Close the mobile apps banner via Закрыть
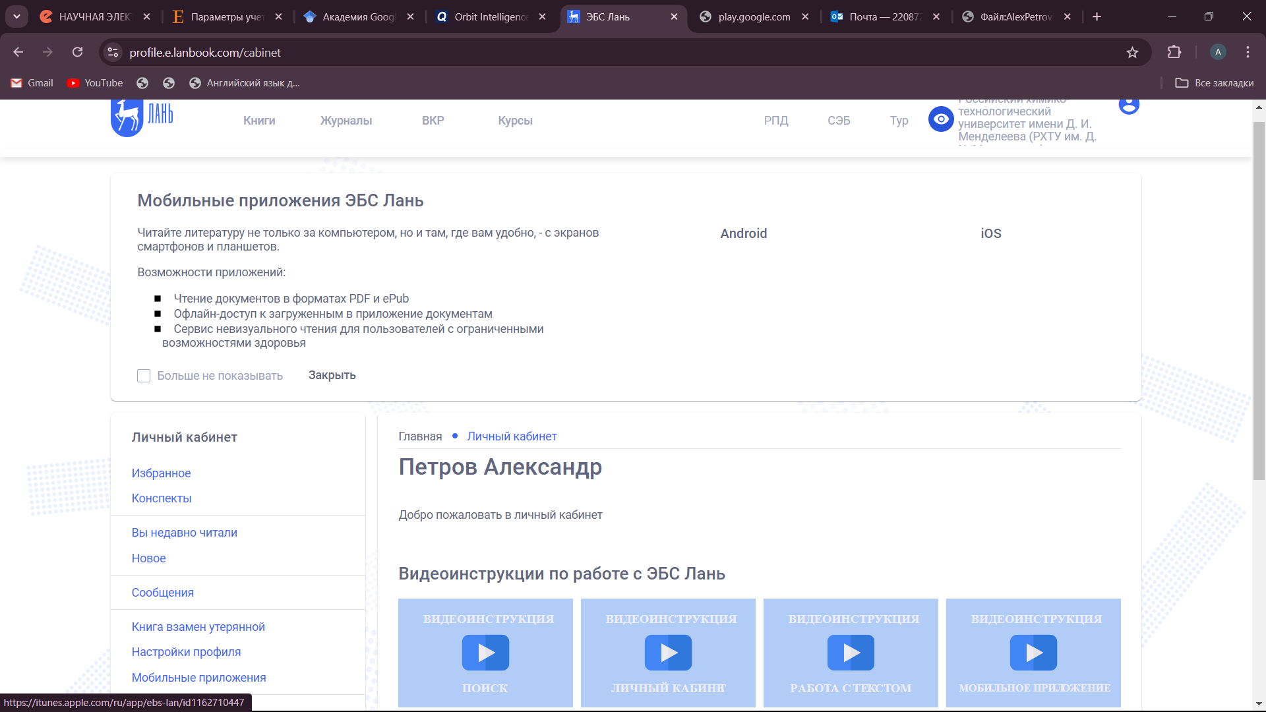The image size is (1266, 712). 332,375
